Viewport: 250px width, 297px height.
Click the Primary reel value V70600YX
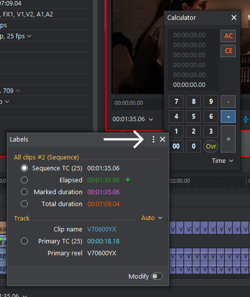[x=102, y=253]
